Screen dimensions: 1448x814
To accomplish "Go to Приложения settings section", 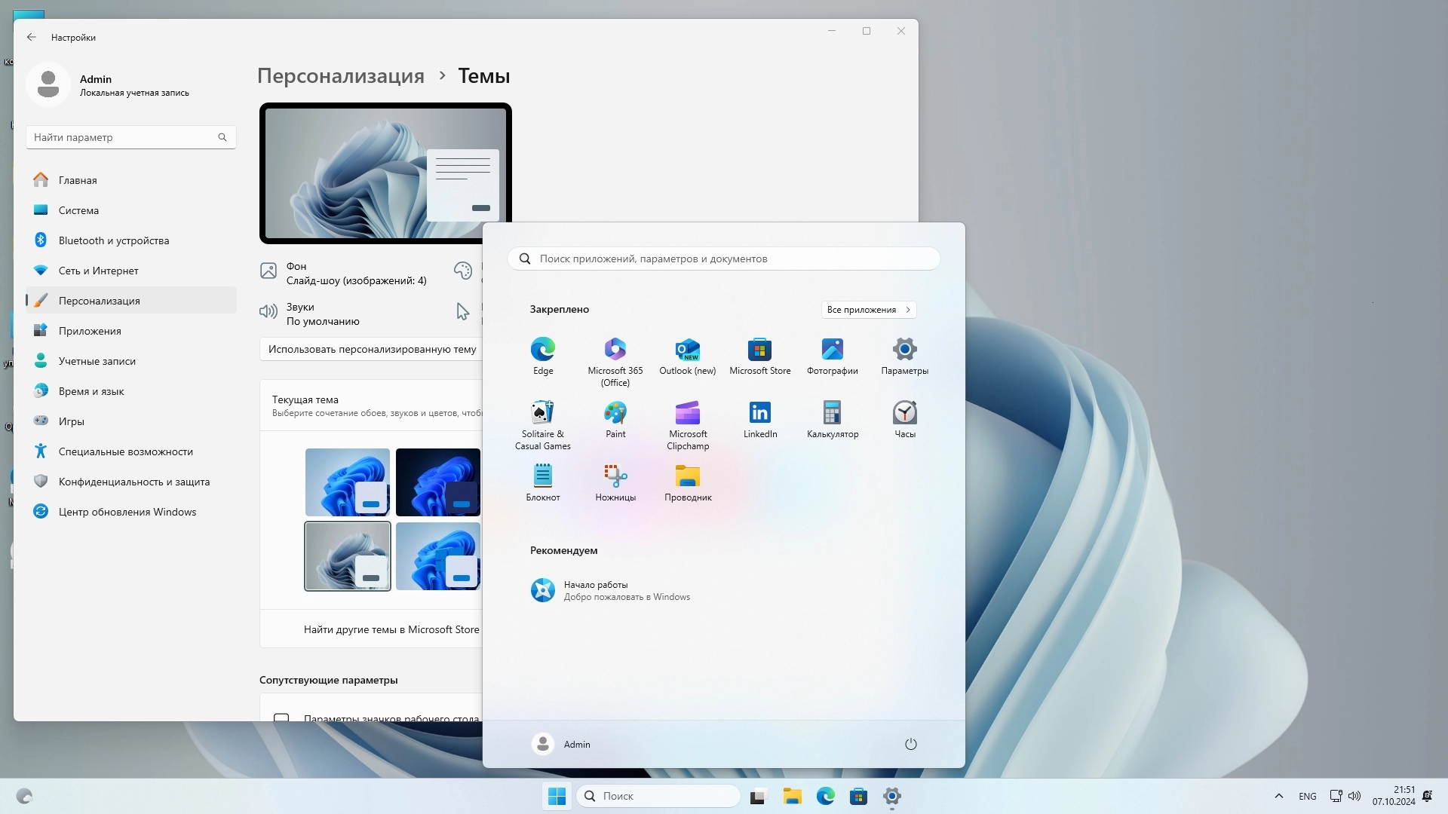I will pos(90,331).
